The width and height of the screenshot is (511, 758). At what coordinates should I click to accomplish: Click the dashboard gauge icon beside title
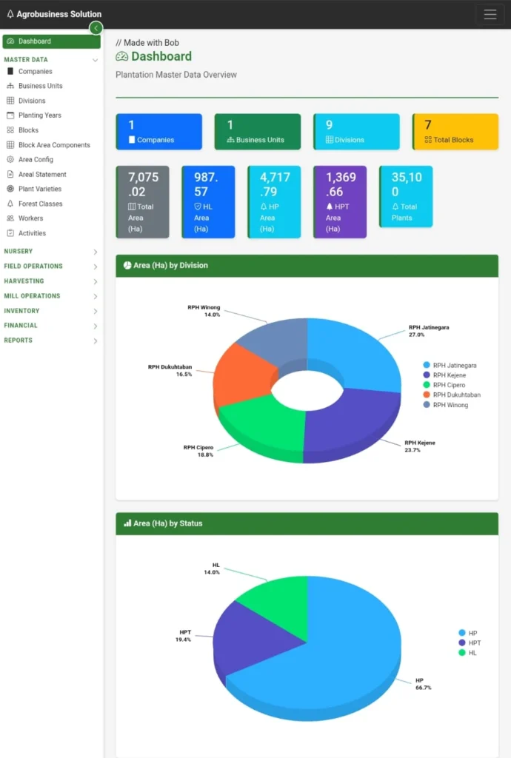(x=122, y=56)
